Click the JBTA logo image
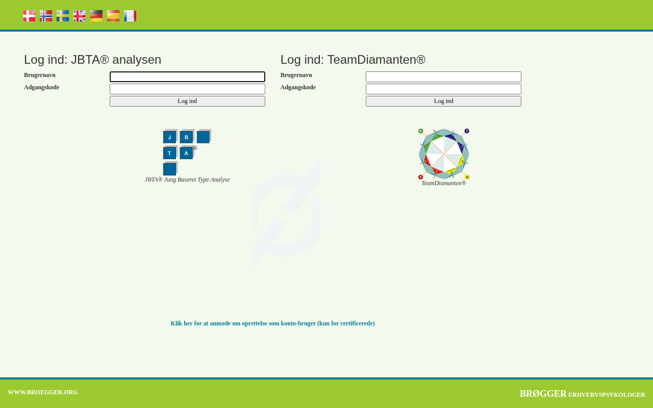Screen dimensions: 653x408 (x=187, y=152)
